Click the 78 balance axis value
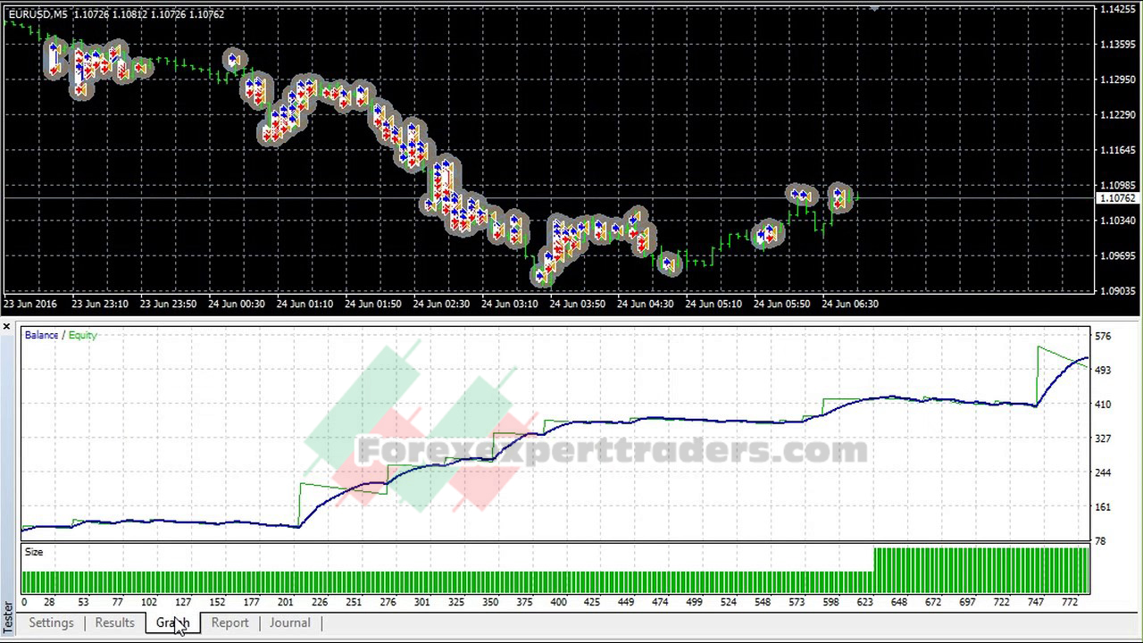The height and width of the screenshot is (643, 1143). tap(1101, 541)
